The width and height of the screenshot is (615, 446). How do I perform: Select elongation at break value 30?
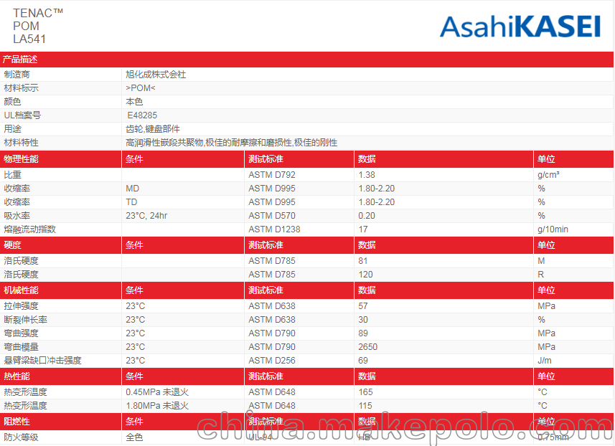point(363,320)
